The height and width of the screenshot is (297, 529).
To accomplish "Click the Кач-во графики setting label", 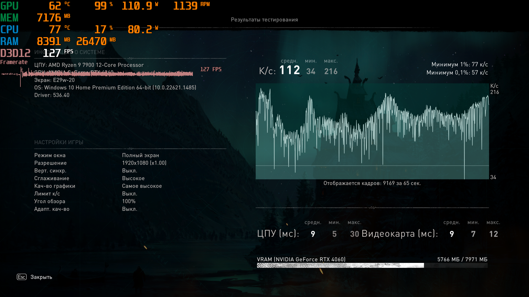I will click(55, 186).
